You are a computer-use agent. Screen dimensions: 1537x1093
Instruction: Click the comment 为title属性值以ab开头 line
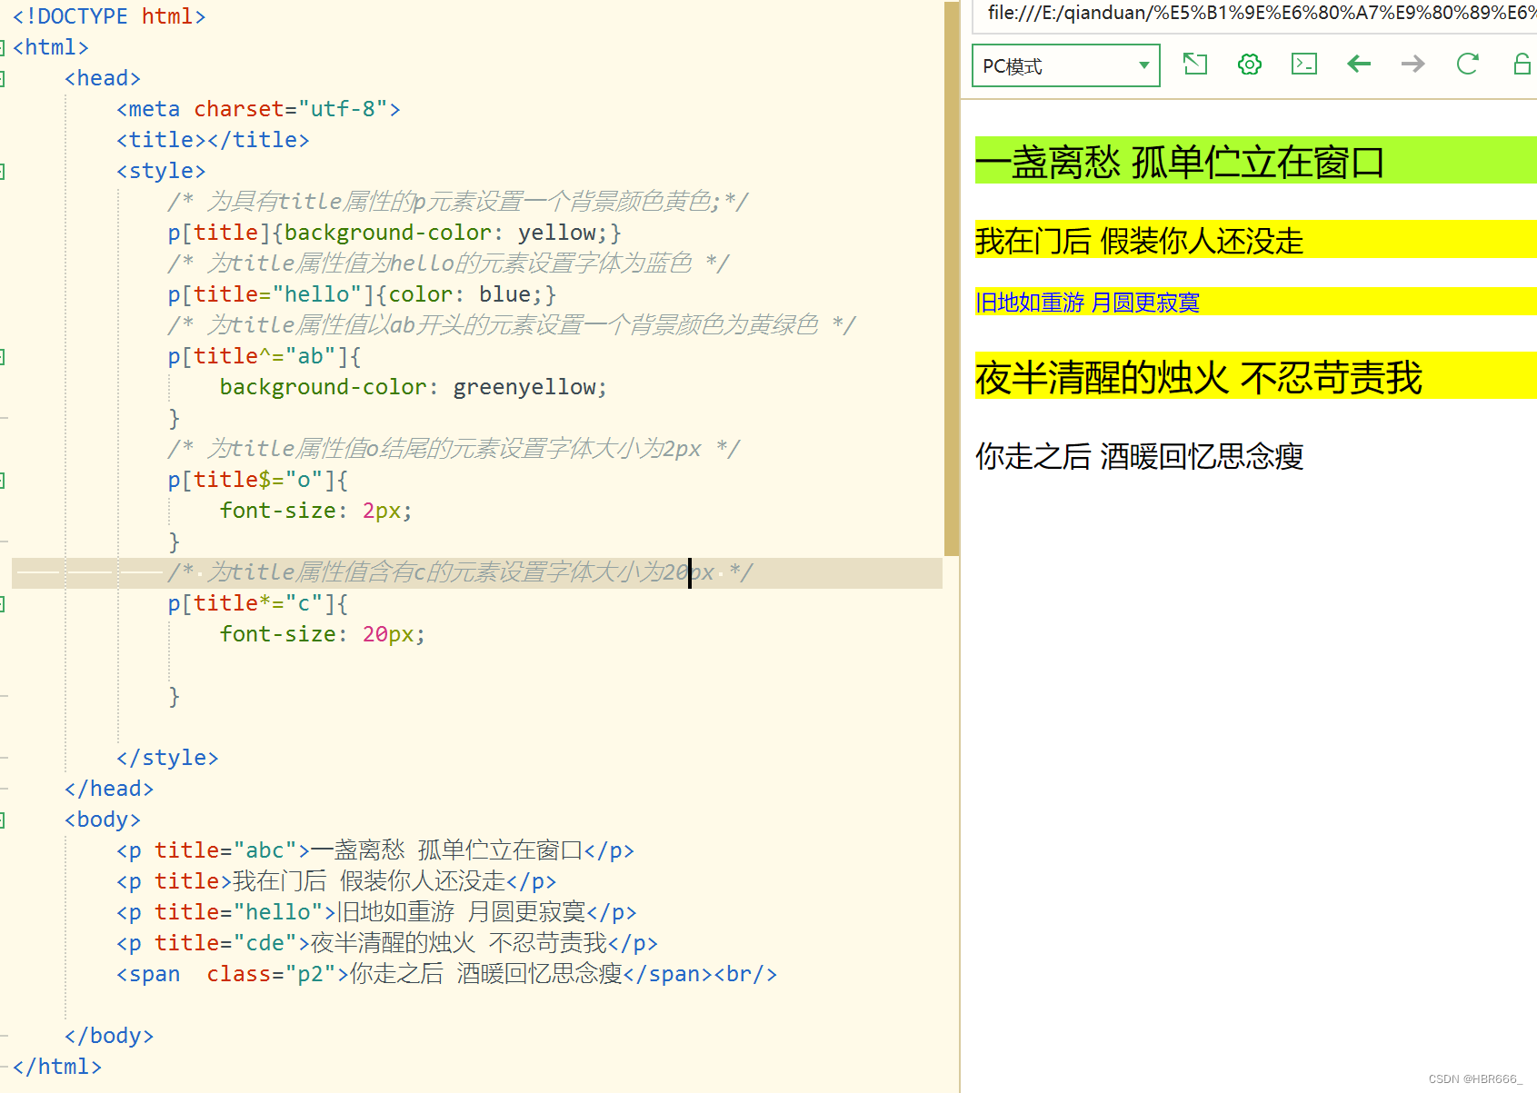coord(512,325)
